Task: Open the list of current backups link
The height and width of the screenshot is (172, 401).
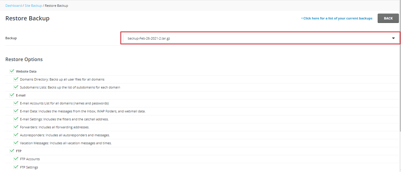Action: (337, 18)
